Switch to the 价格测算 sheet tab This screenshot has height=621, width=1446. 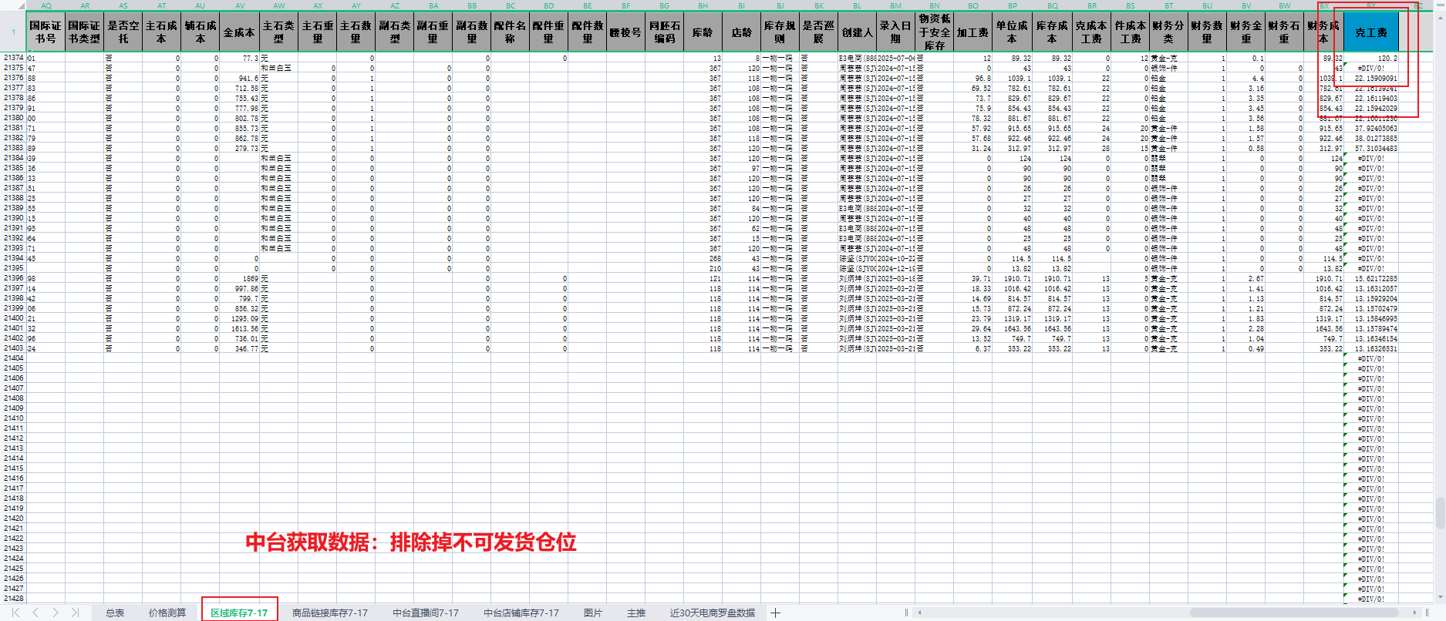167,613
